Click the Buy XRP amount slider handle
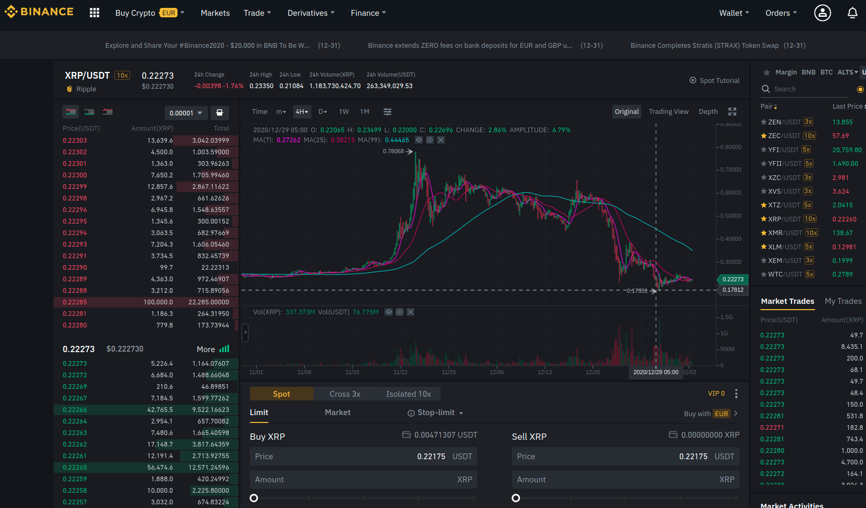This screenshot has width=866, height=508. [254, 498]
